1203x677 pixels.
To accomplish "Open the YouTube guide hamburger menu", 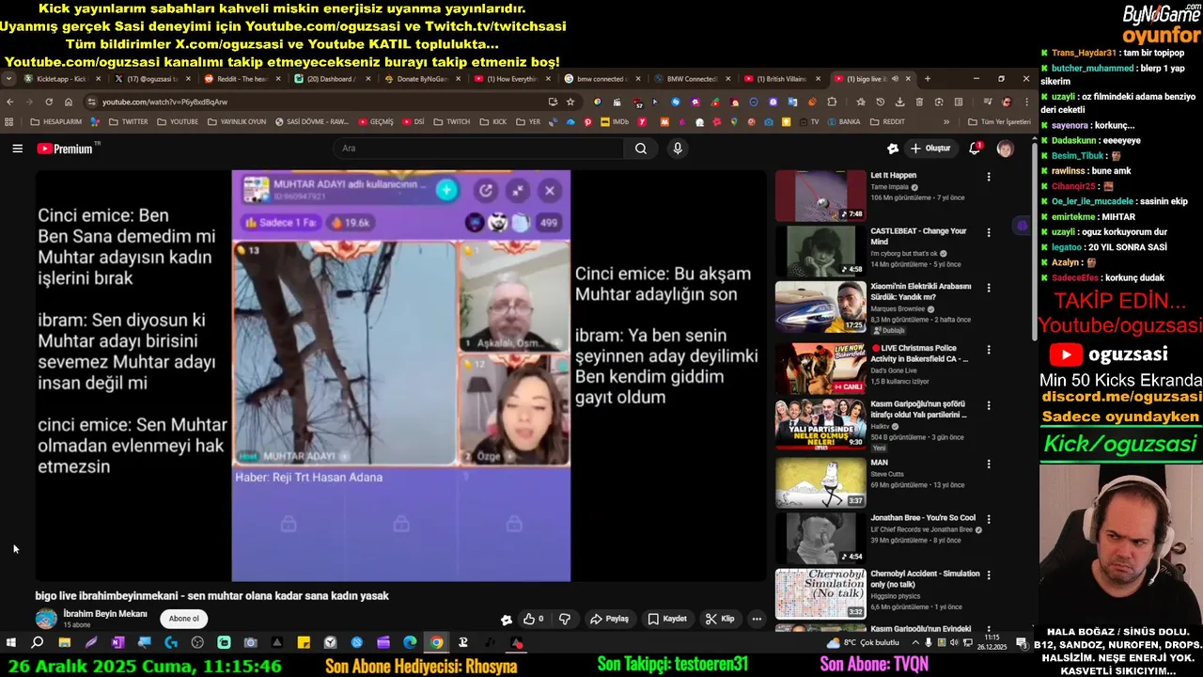I will click(x=17, y=149).
